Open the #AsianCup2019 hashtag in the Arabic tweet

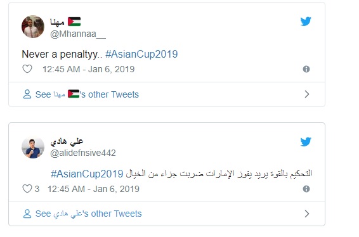pyautogui.click(x=87, y=174)
